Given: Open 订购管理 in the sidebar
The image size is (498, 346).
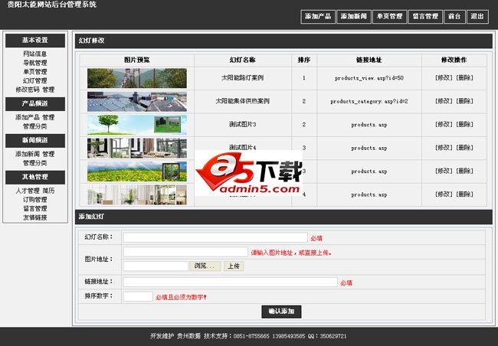Looking at the screenshot, I should pyautogui.click(x=35, y=200).
